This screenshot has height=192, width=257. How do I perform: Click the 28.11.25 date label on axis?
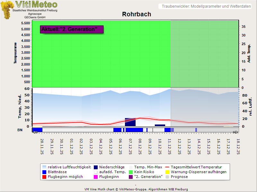(42, 146)
